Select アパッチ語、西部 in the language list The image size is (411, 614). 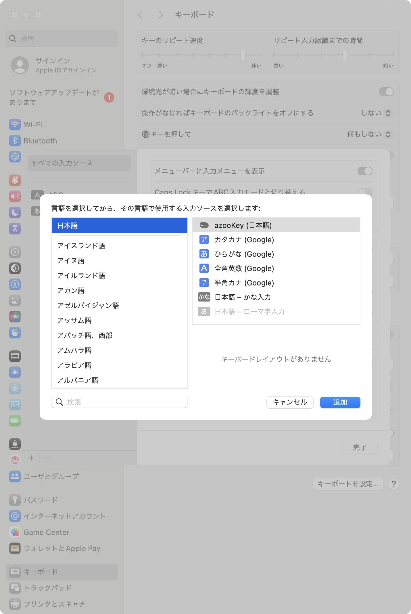click(120, 335)
